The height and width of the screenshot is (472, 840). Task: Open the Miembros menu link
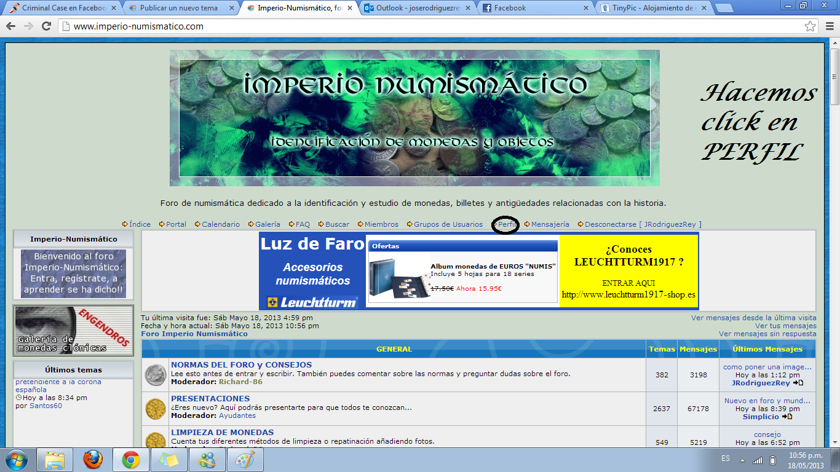pyautogui.click(x=381, y=224)
